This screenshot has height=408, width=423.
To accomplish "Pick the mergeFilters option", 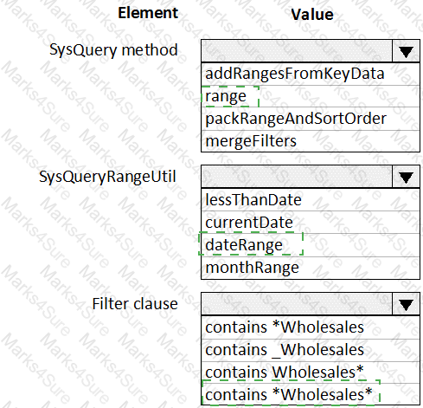I will pyautogui.click(x=311, y=141).
